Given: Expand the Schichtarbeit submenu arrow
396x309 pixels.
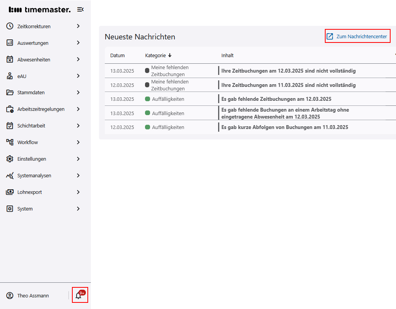Looking at the screenshot, I should pyautogui.click(x=78, y=126).
